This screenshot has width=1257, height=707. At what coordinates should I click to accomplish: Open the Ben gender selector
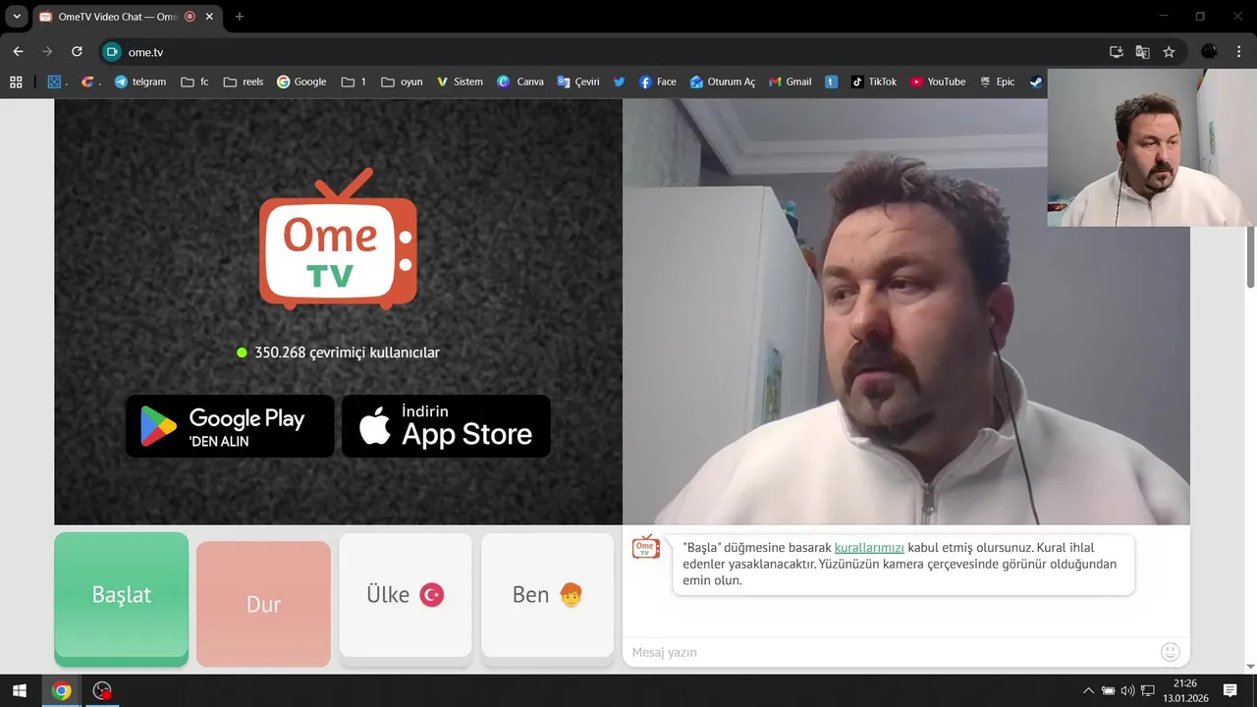pos(548,595)
